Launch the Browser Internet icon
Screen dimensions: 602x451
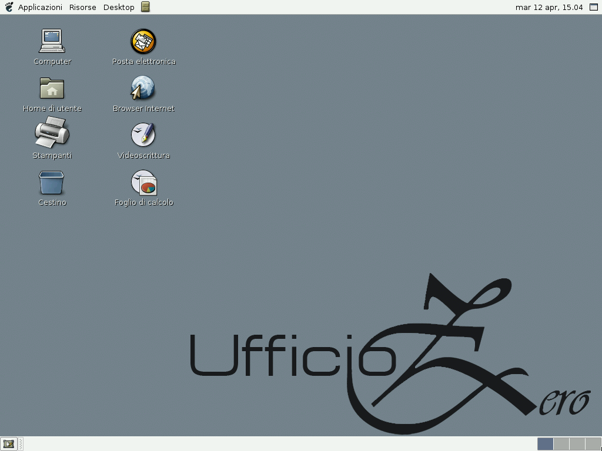click(143, 88)
